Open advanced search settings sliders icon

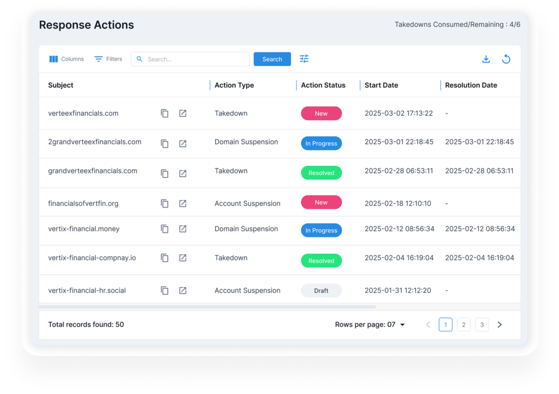[304, 59]
